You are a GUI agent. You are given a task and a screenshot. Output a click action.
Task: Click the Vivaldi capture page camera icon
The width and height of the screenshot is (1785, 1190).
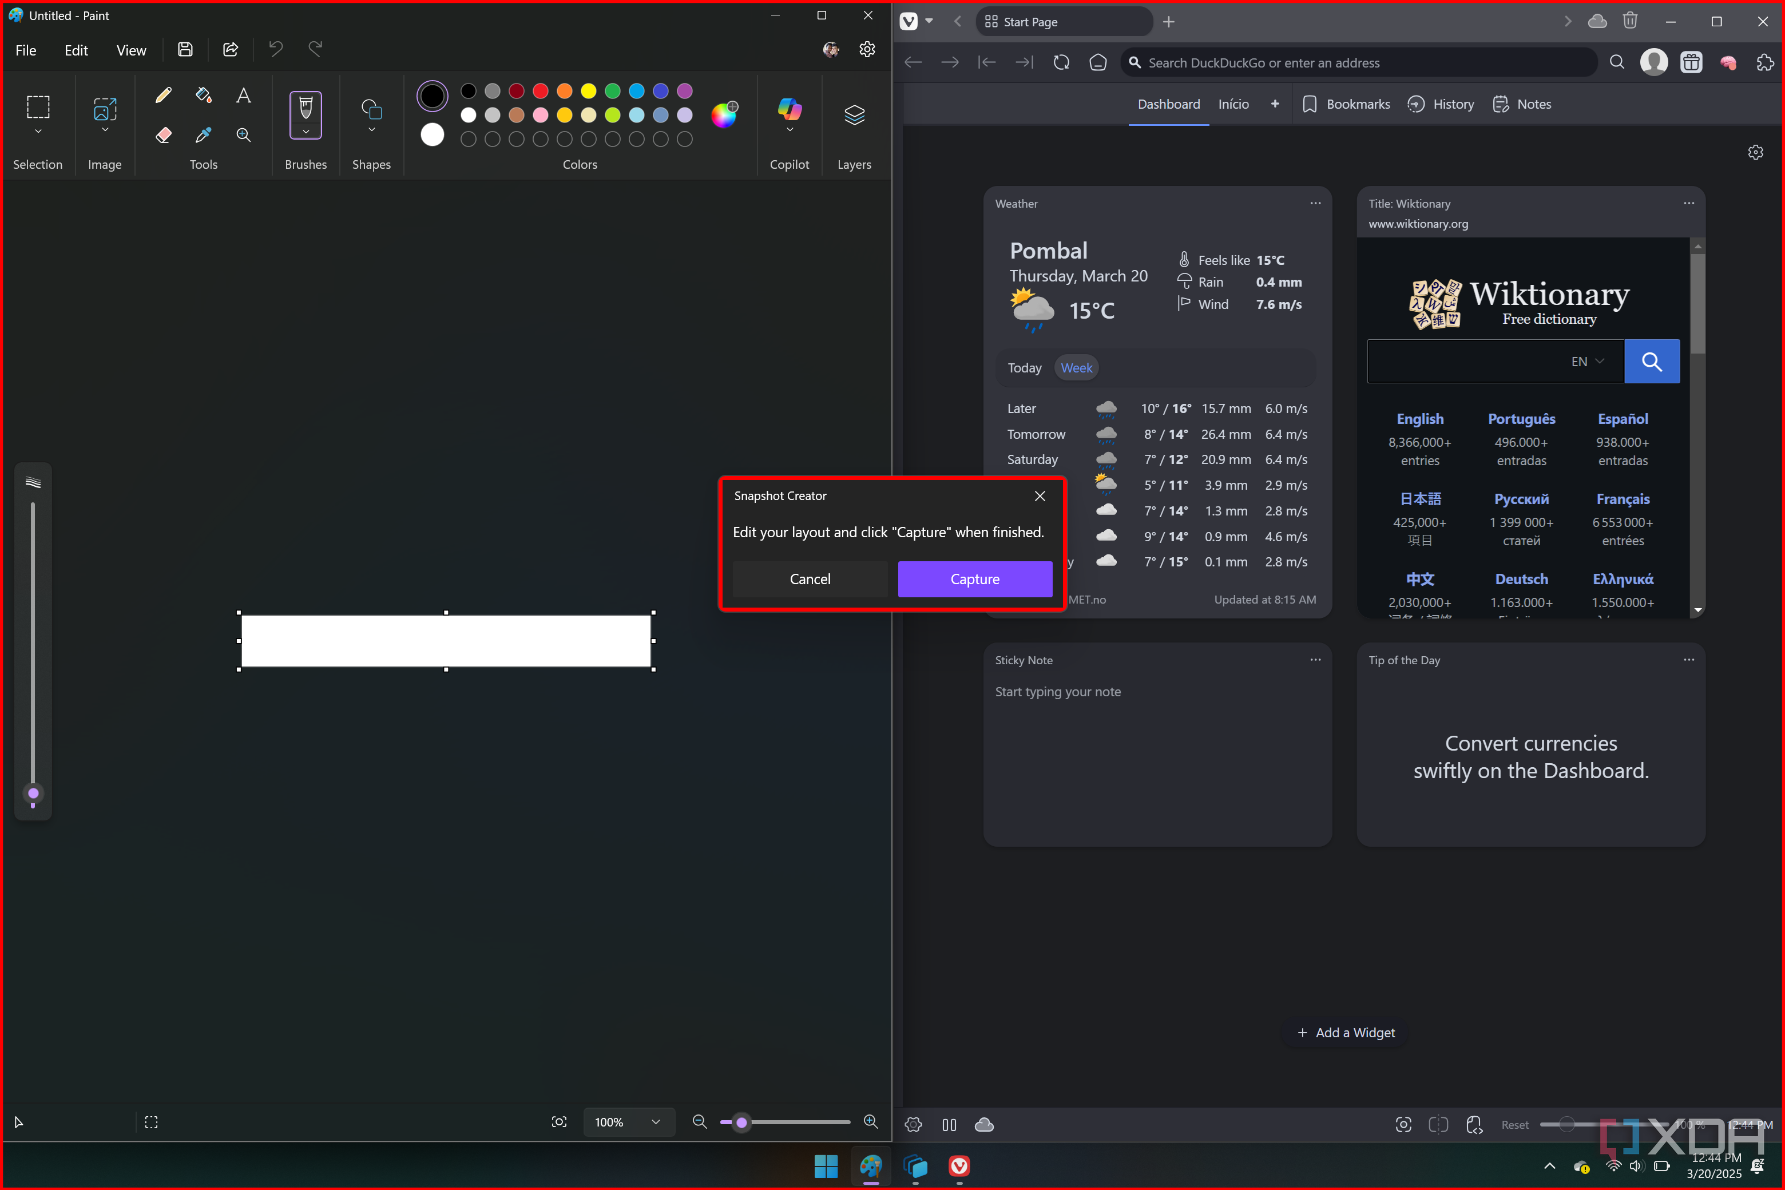pos(1403,1125)
